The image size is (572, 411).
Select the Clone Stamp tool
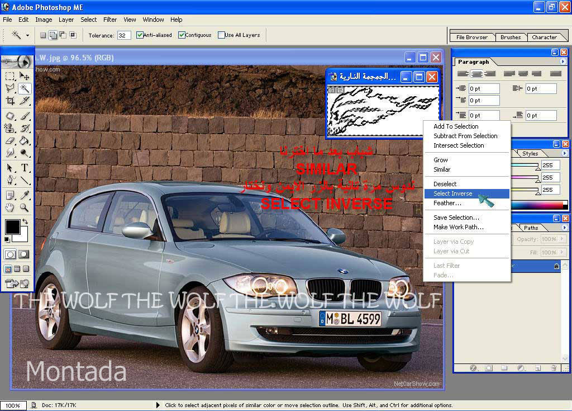point(10,128)
